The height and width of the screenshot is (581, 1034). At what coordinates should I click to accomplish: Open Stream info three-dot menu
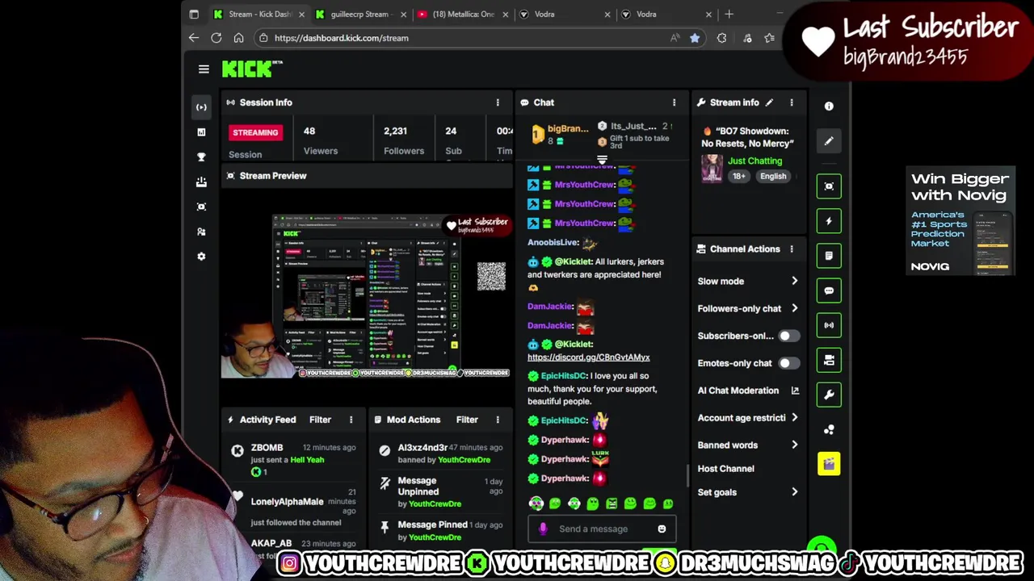click(792, 102)
